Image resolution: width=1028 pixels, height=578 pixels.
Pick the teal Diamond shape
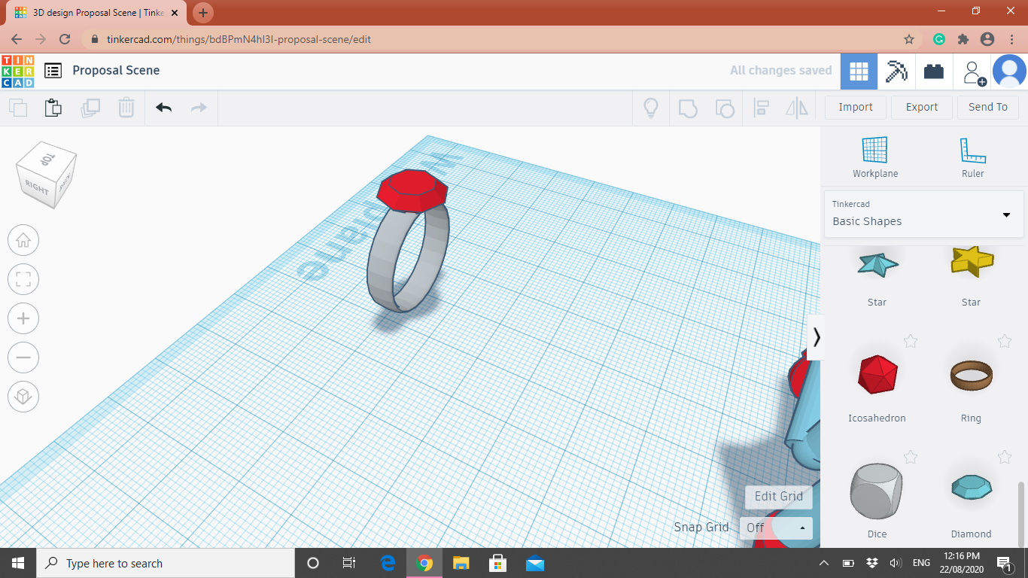tap(971, 488)
